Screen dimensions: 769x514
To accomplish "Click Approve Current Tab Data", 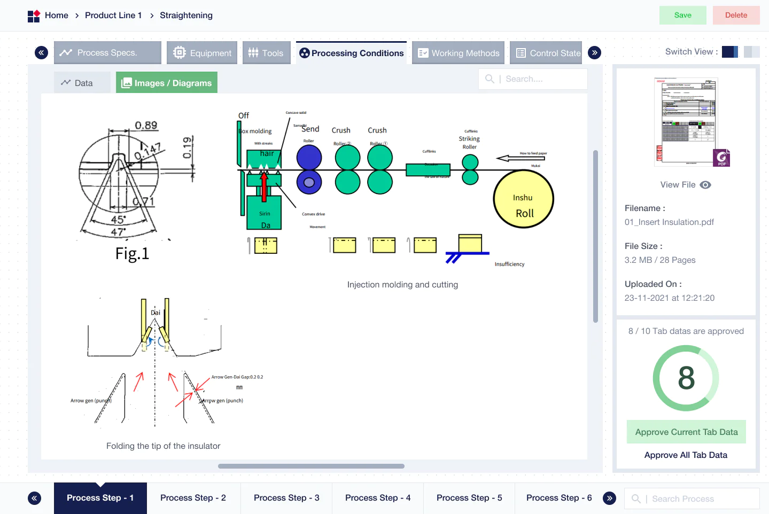I will (686, 432).
